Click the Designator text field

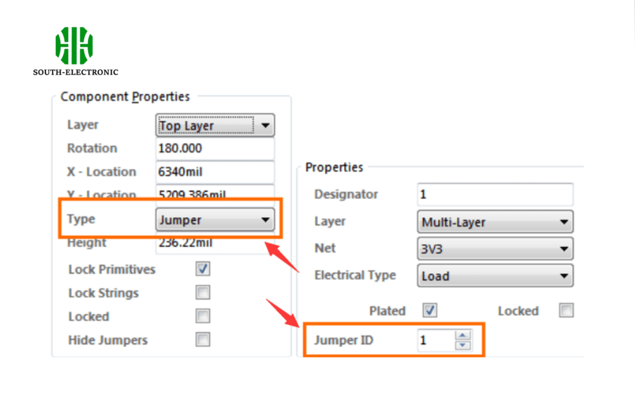coord(495,195)
